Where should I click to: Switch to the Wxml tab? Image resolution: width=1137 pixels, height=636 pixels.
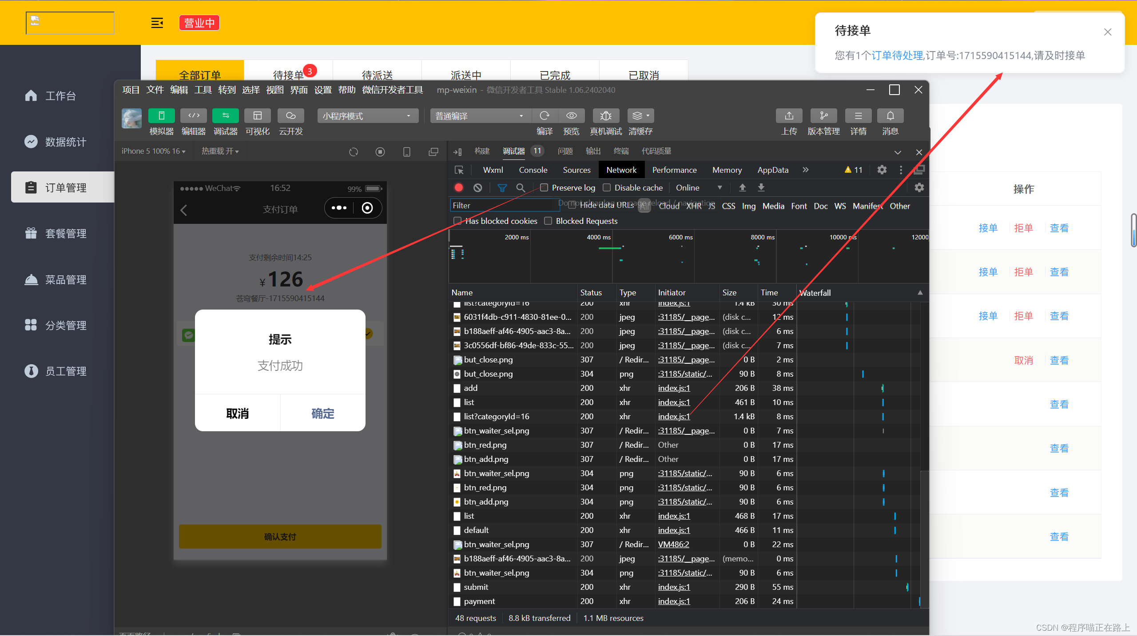(x=493, y=170)
